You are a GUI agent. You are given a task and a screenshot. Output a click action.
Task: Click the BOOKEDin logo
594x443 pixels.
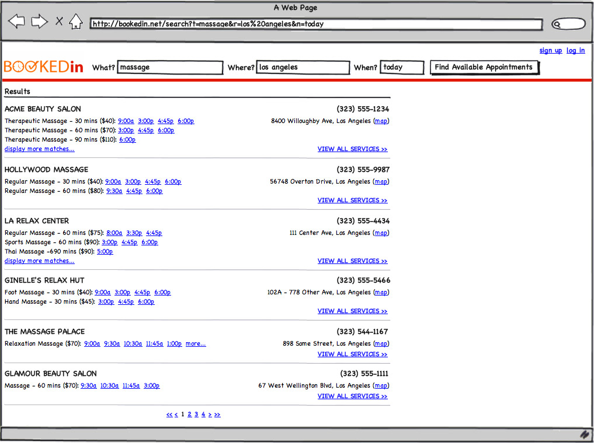point(43,66)
